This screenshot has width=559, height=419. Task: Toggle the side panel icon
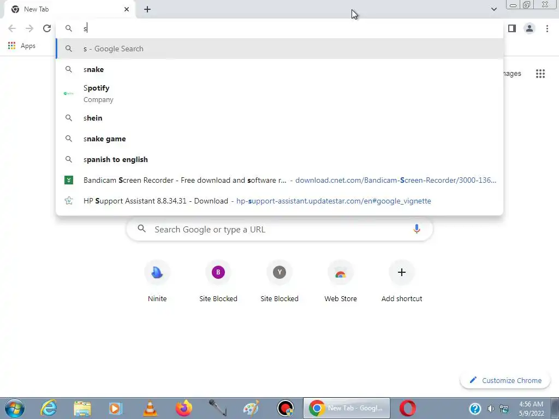tap(512, 28)
